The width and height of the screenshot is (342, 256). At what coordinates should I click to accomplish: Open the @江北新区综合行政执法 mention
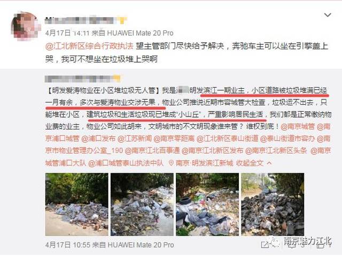(89, 46)
